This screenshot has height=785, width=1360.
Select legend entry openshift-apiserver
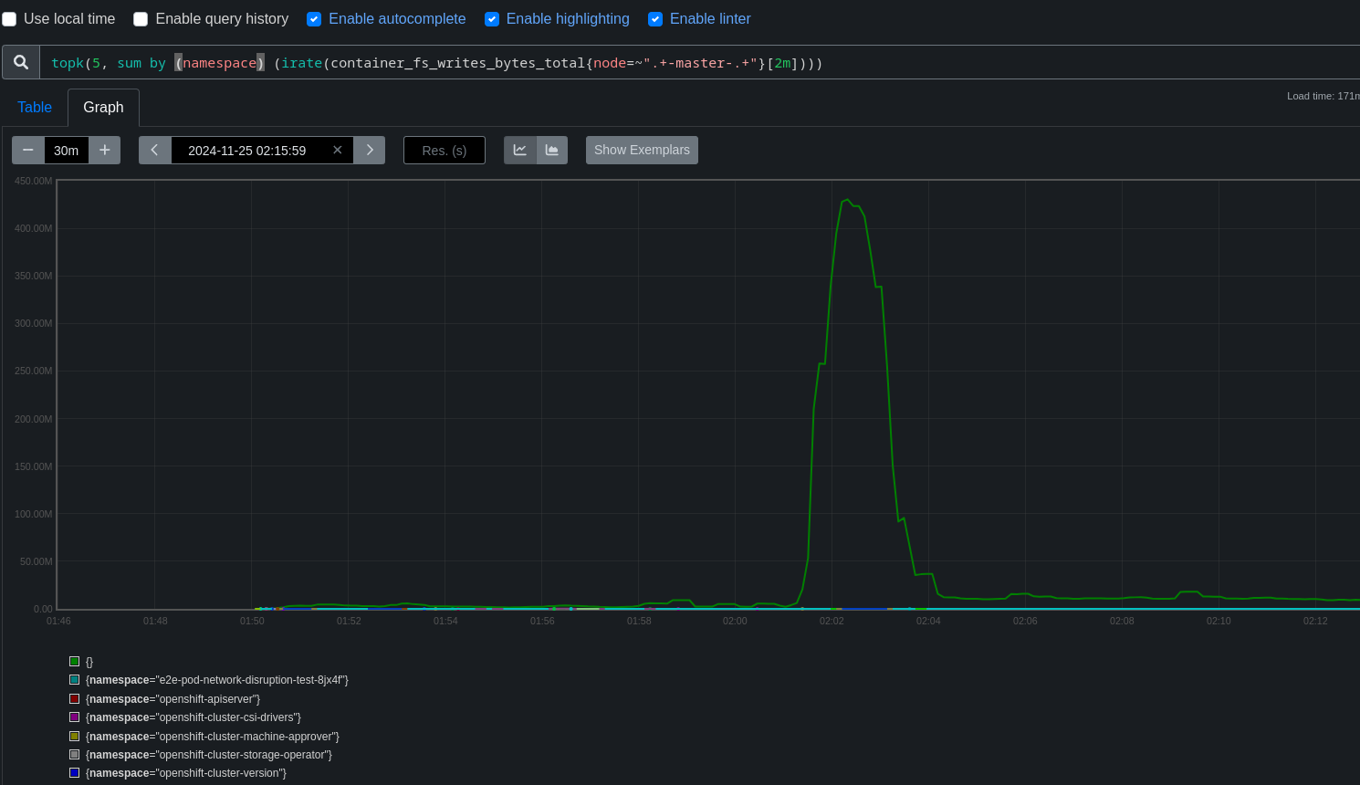click(x=173, y=699)
